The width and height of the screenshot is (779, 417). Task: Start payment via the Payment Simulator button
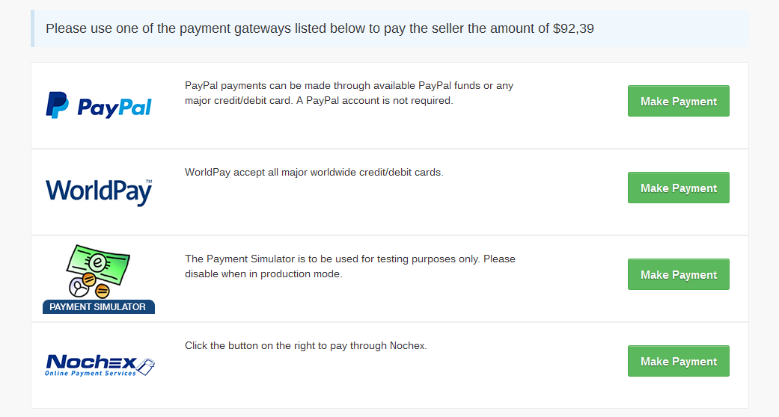pos(678,275)
